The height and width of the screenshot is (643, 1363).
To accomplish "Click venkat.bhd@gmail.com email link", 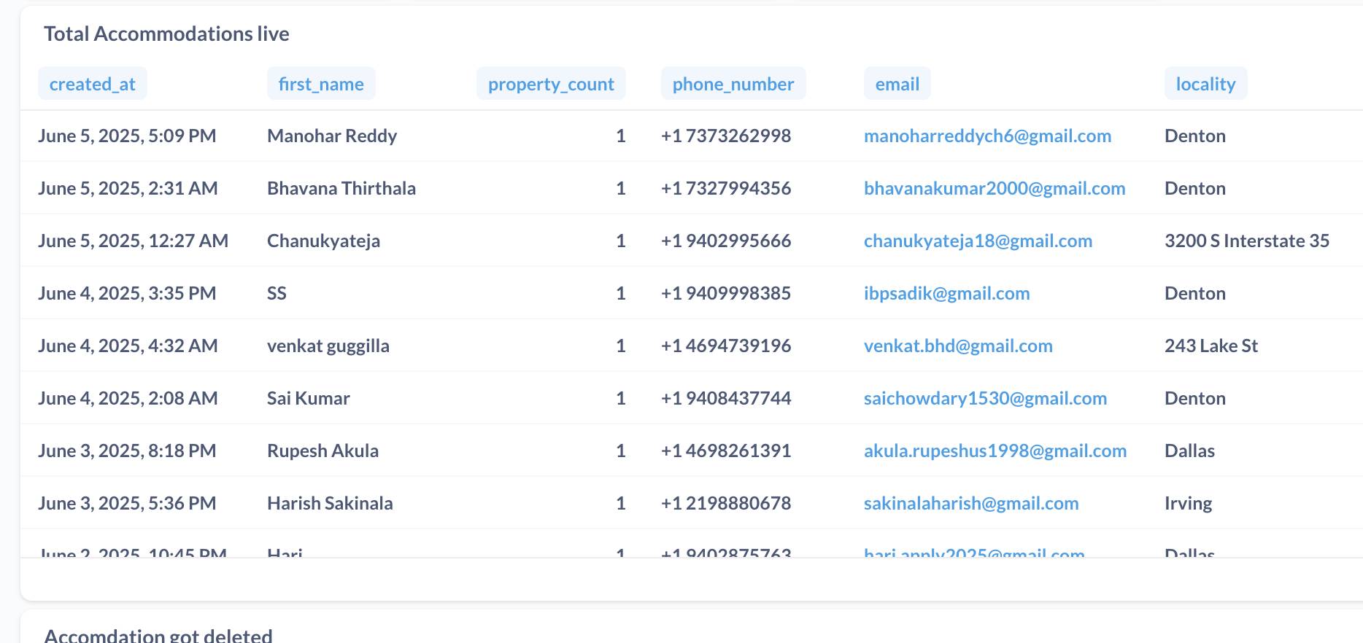I will (958, 346).
